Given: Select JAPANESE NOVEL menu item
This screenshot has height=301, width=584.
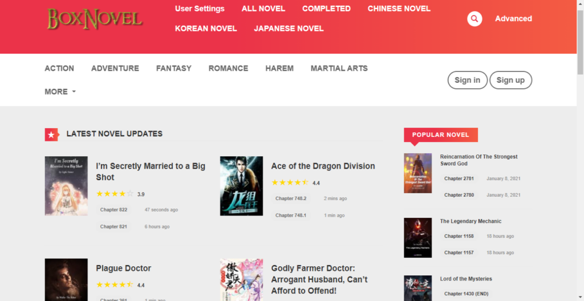Looking at the screenshot, I should coord(289,29).
